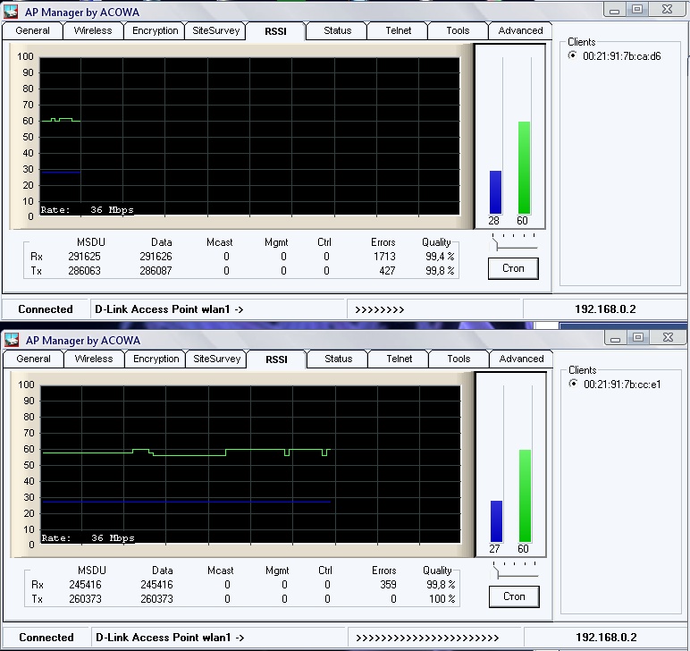This screenshot has height=651, width=690.
Task: Open the Tools tab in top window
Action: (x=458, y=30)
